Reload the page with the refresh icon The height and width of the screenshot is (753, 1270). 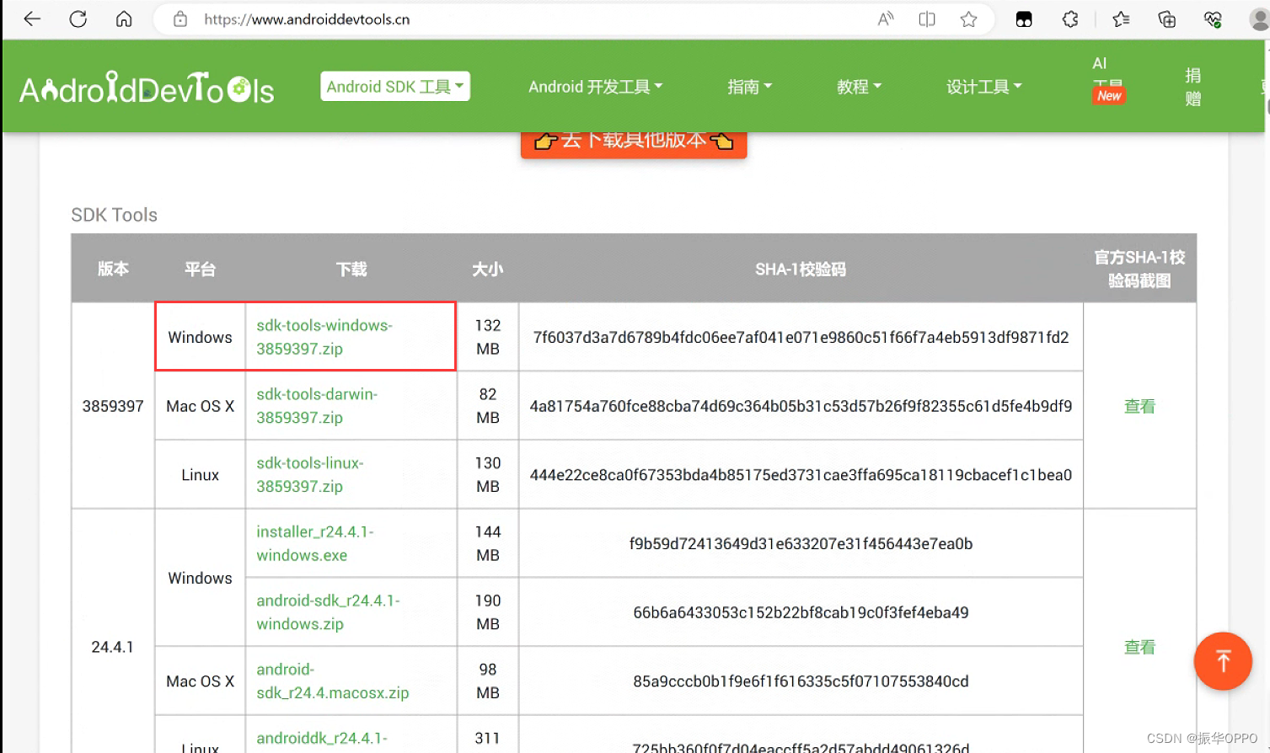tap(78, 19)
